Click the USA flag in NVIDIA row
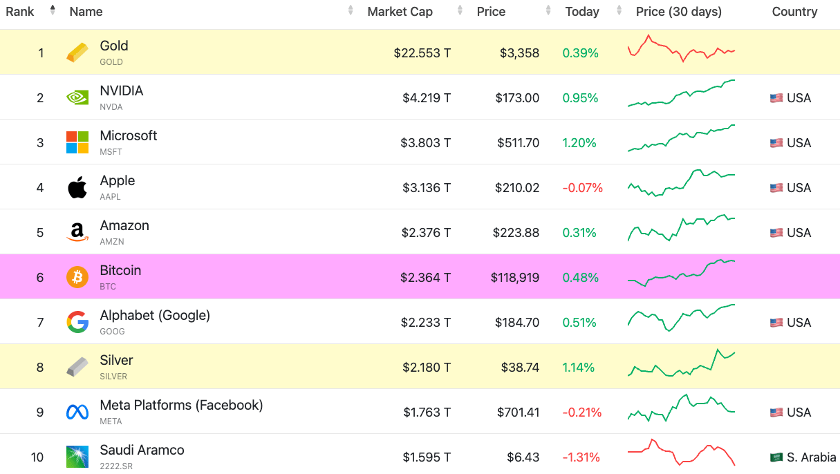840x474 pixels. 776,98
